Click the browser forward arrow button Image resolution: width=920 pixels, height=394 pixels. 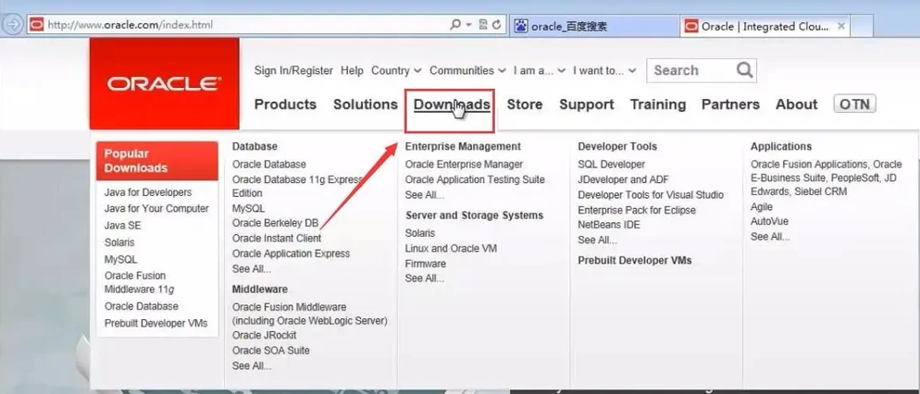pyautogui.click(x=12, y=25)
